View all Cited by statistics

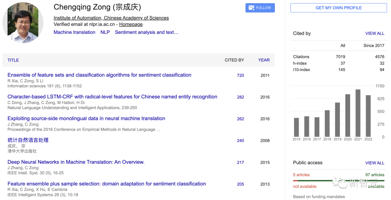375,33
